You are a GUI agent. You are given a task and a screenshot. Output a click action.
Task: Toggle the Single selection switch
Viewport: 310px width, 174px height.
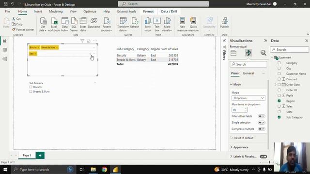pyautogui.click(x=262, y=122)
